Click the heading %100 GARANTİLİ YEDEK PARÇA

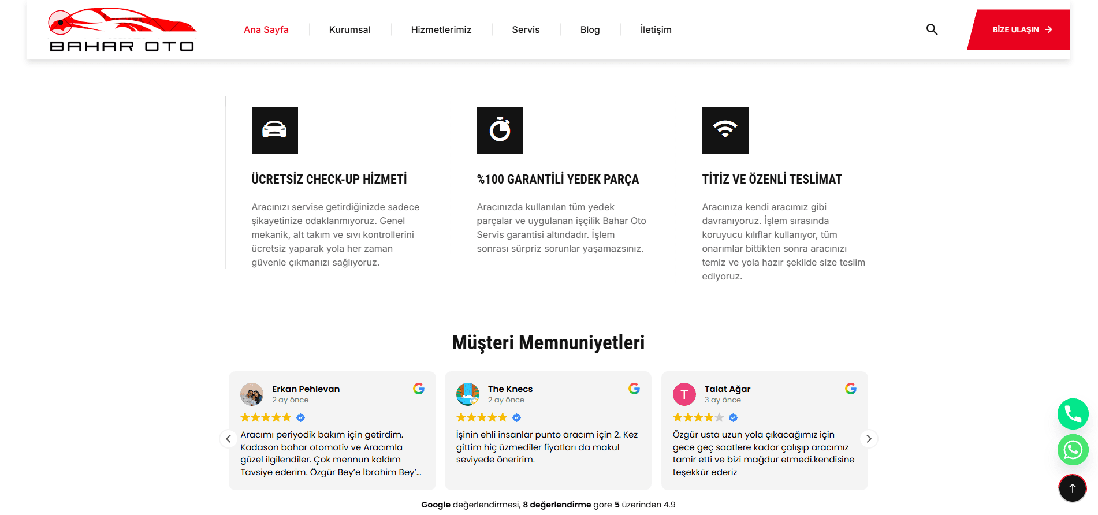coord(558,179)
